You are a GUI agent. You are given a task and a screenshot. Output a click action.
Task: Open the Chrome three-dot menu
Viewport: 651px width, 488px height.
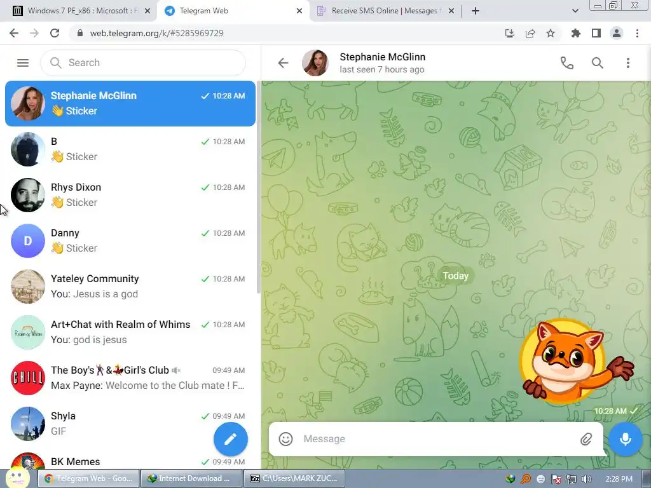[637, 33]
